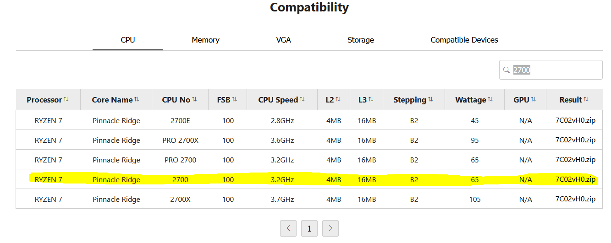Screen dimensions: 611x243
Task: Click the CPU No sort icon
Action: tap(194, 99)
